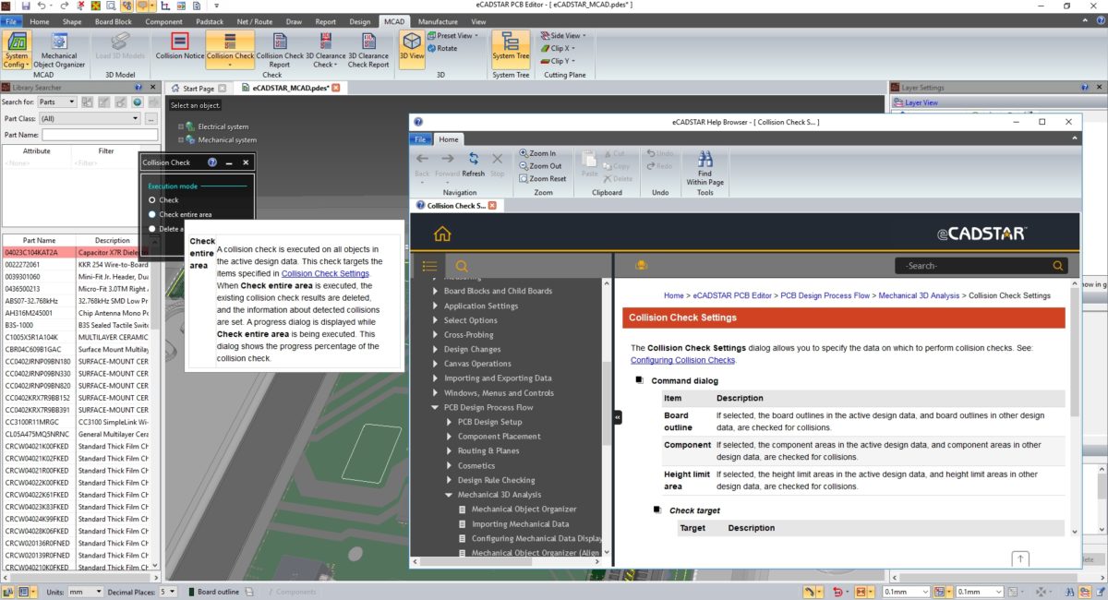1108x600 pixels.
Task: Click the help search tab magnifier icon
Action: point(462,266)
